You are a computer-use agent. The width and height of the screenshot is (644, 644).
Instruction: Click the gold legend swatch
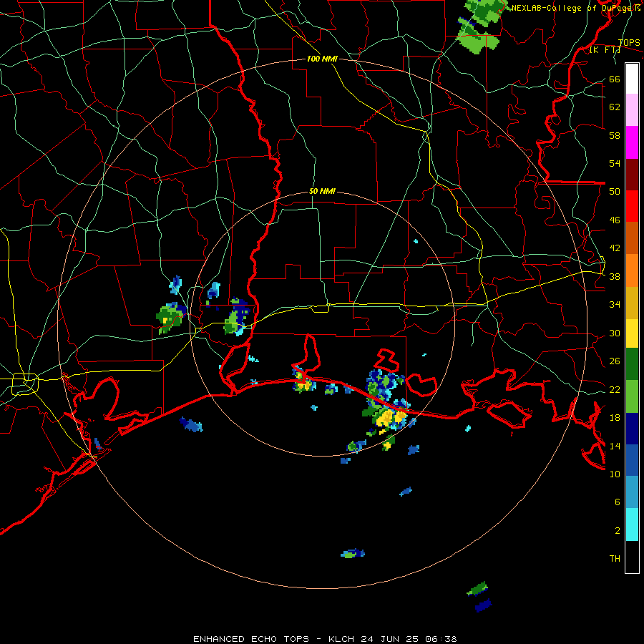point(632,303)
